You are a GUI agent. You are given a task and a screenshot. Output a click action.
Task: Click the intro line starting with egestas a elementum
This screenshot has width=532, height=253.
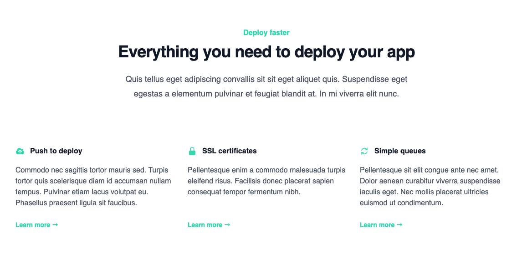pos(266,94)
